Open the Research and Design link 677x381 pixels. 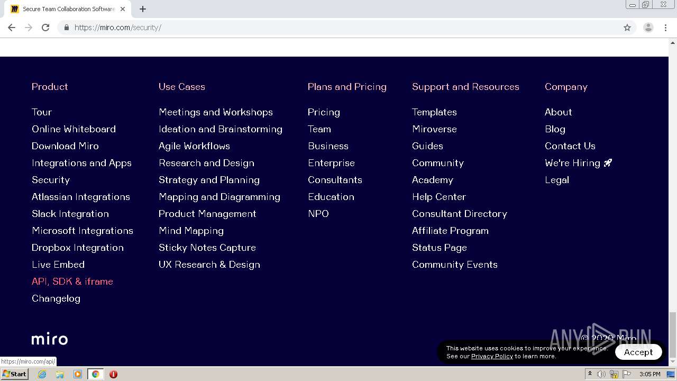pyautogui.click(x=206, y=163)
